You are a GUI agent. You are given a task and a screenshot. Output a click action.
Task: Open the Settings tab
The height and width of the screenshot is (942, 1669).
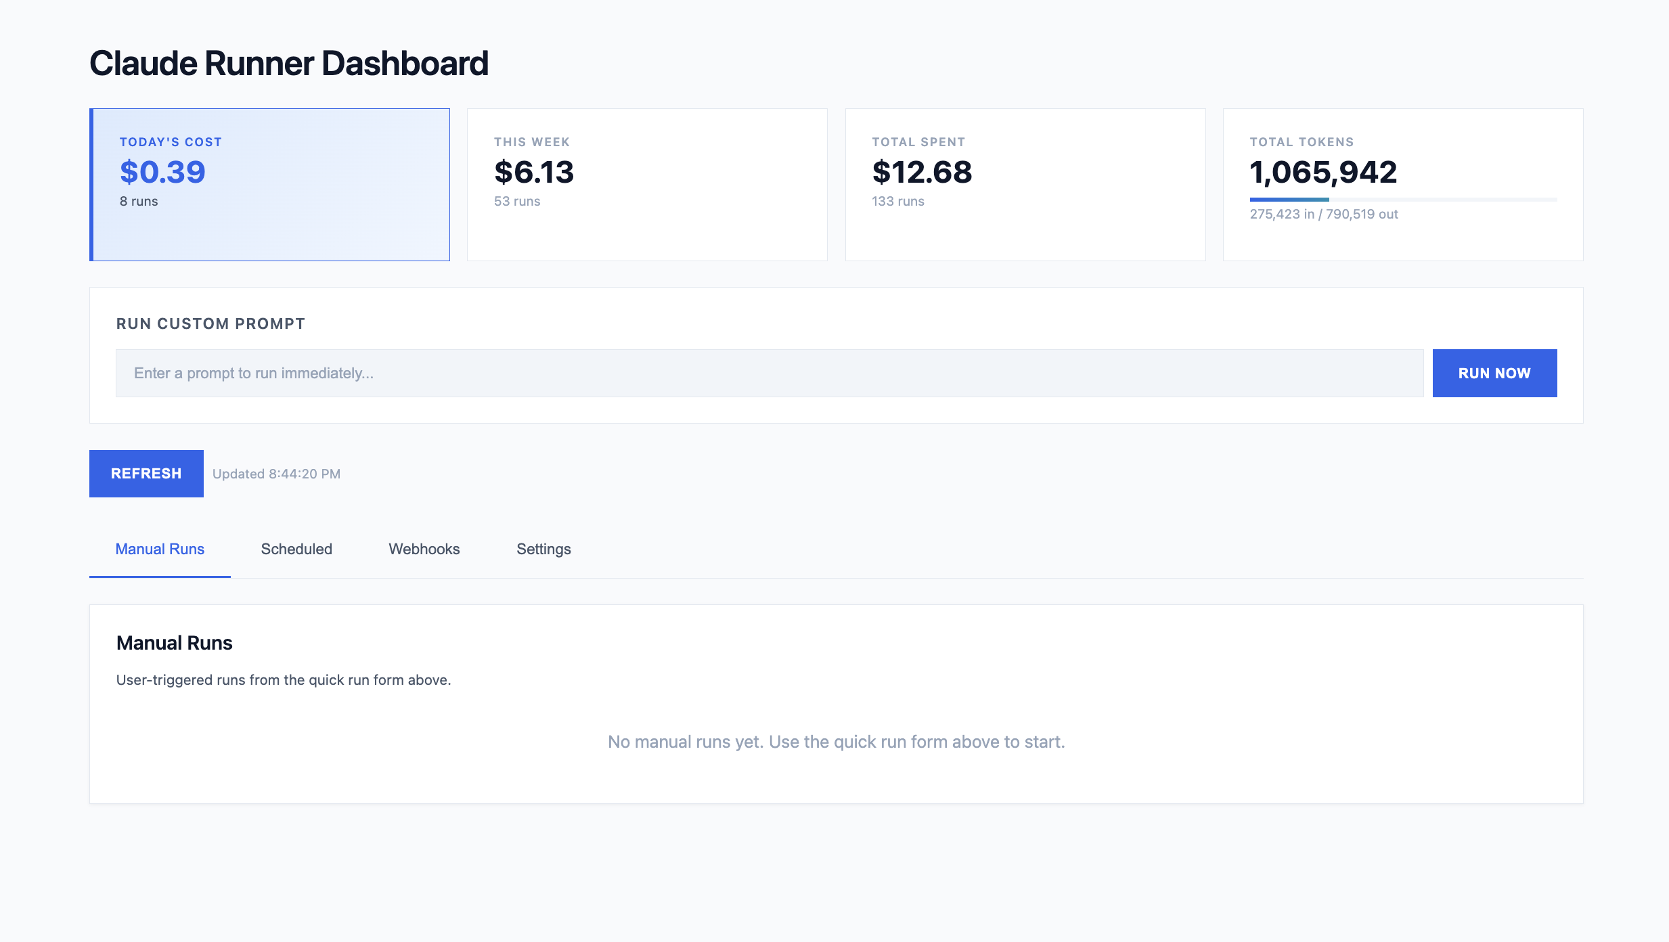point(543,549)
